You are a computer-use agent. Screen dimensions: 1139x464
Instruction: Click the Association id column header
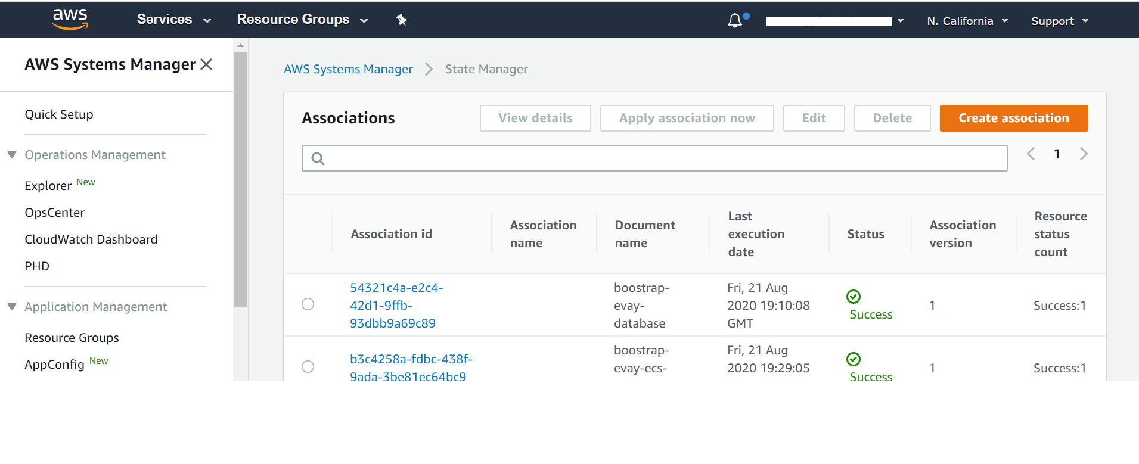391,234
